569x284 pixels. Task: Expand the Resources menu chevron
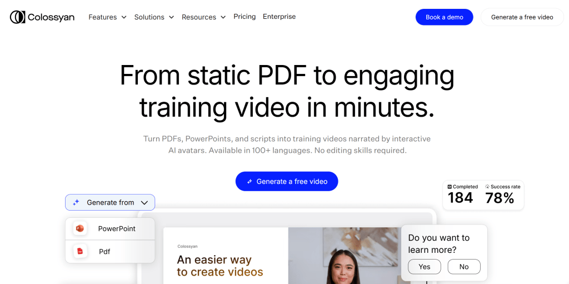click(223, 17)
